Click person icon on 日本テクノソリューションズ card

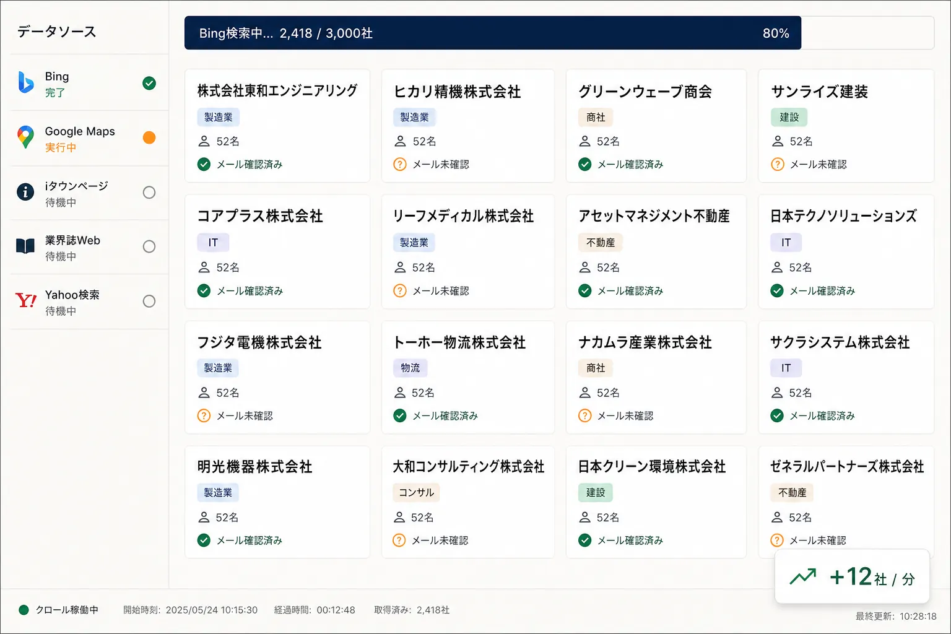point(777,267)
